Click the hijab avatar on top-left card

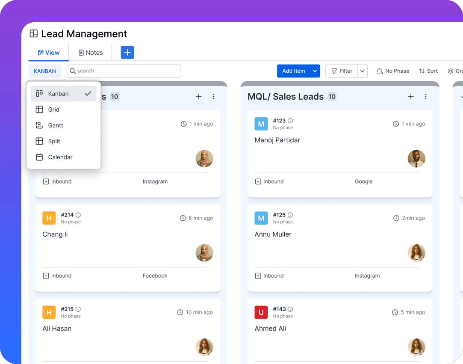click(204, 158)
